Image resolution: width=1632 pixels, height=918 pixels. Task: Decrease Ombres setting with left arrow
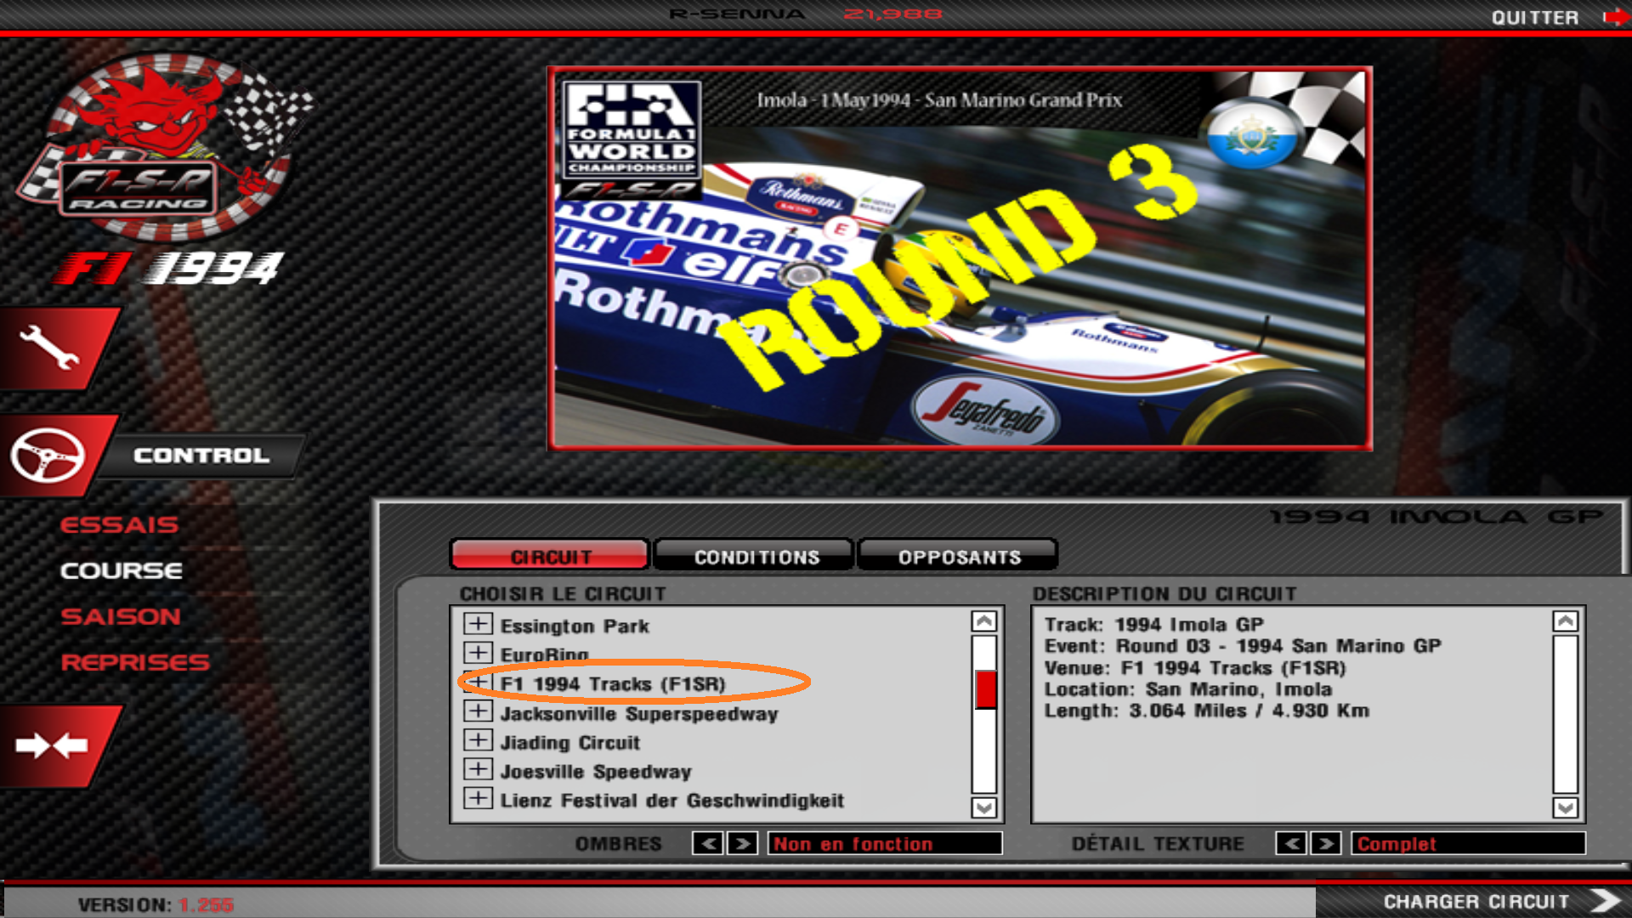coord(708,843)
